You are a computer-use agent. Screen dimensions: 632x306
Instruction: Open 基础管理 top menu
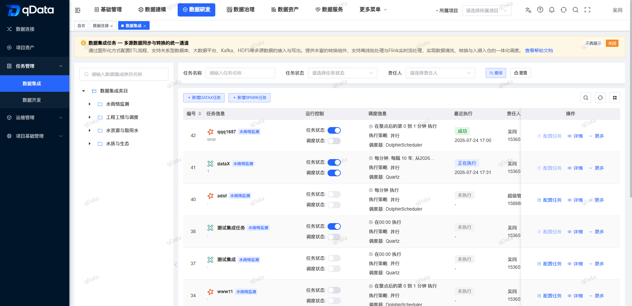coord(108,10)
